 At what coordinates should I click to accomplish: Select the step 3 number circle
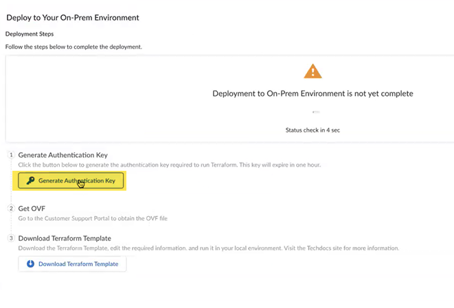point(11,238)
